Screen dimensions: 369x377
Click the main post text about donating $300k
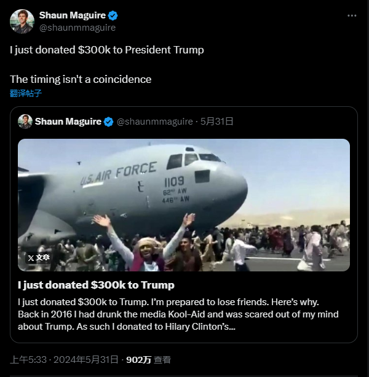point(106,50)
